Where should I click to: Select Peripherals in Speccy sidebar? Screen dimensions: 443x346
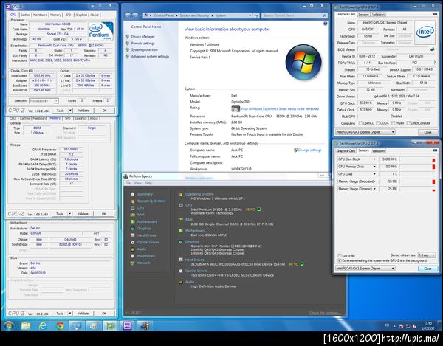(146, 256)
